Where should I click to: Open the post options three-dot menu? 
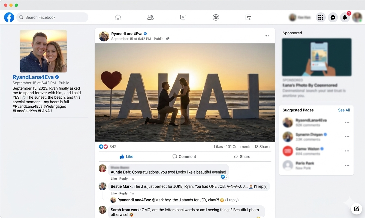(267, 36)
